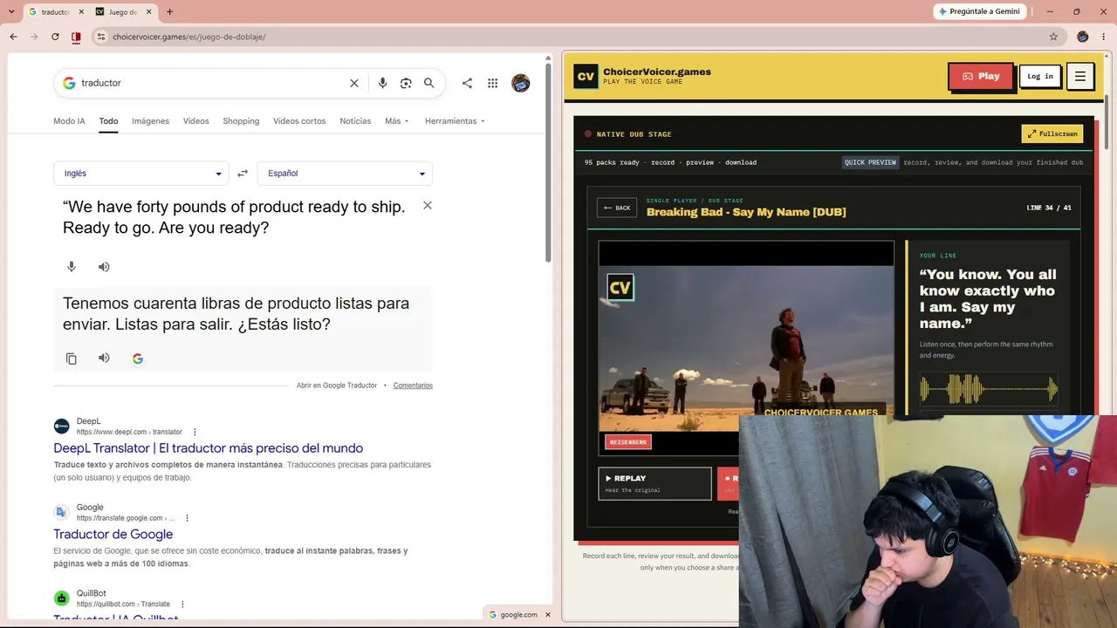Click the Comentarios feedback link
The width and height of the screenshot is (1117, 628).
[413, 386]
